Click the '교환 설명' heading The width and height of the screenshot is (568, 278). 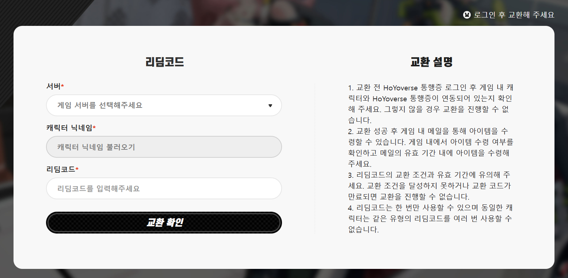431,62
